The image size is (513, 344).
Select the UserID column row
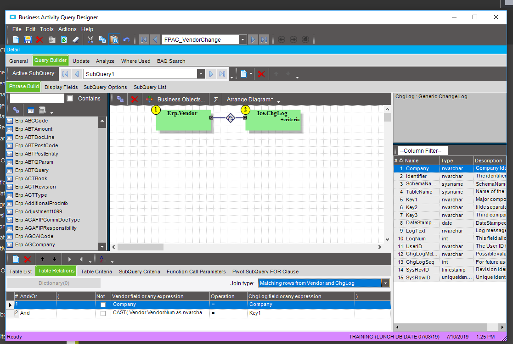450,246
